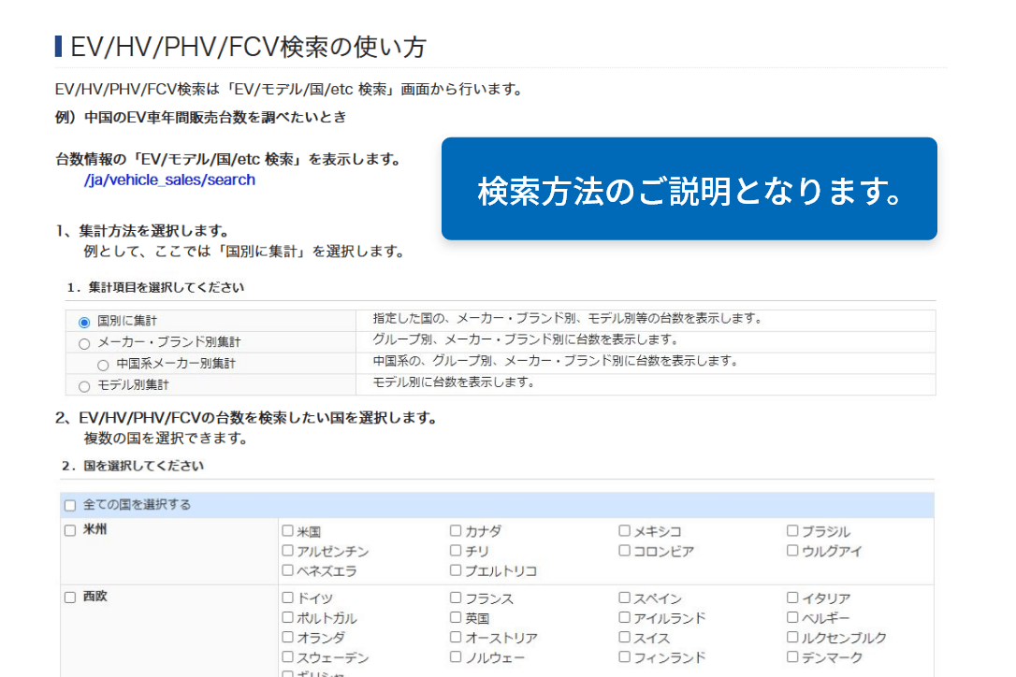Click text 例）中国のEV車年間販売台数を調べたいとき
Screen dimensions: 1016x677
(201, 117)
